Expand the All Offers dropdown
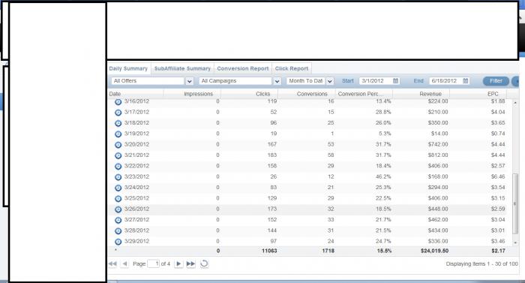The image size is (525, 283). (189, 81)
